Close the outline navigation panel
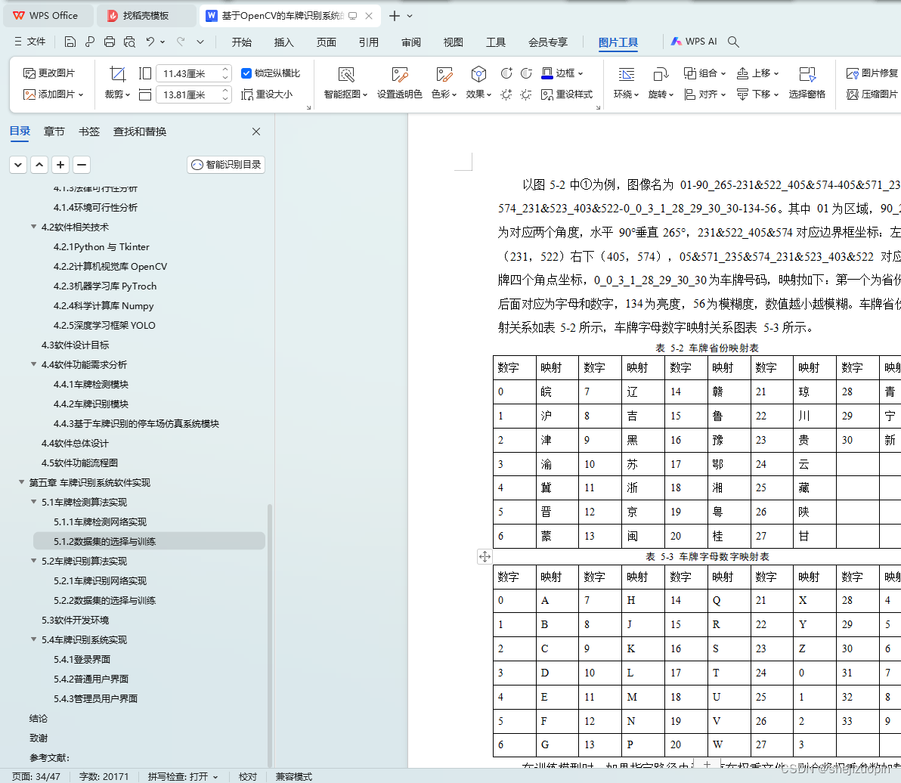The image size is (901, 783). (x=256, y=132)
